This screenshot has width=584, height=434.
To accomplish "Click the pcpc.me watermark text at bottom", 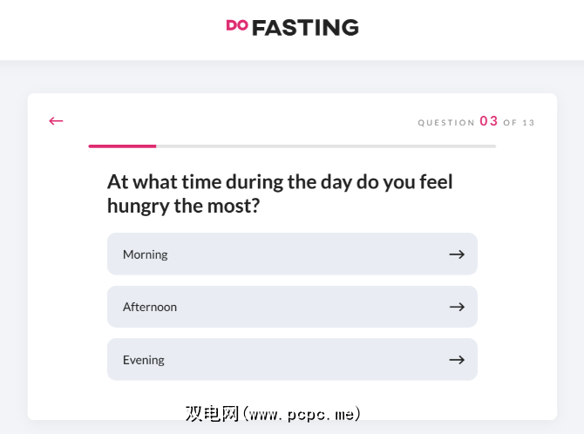I will [273, 413].
